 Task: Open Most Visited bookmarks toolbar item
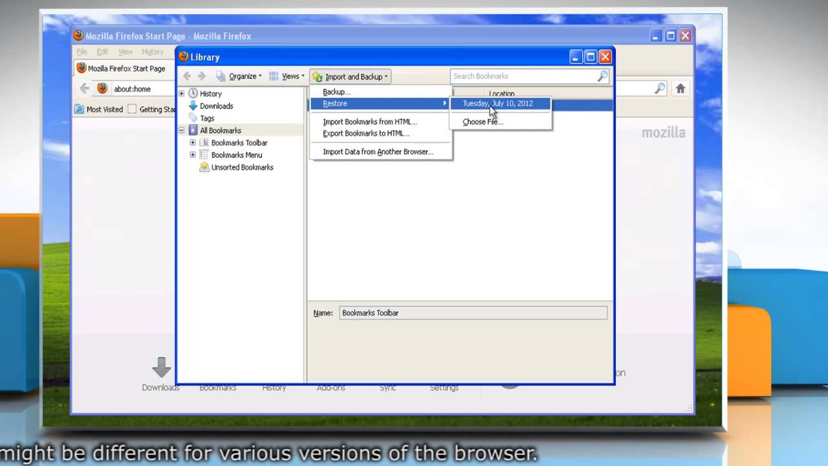tap(98, 109)
